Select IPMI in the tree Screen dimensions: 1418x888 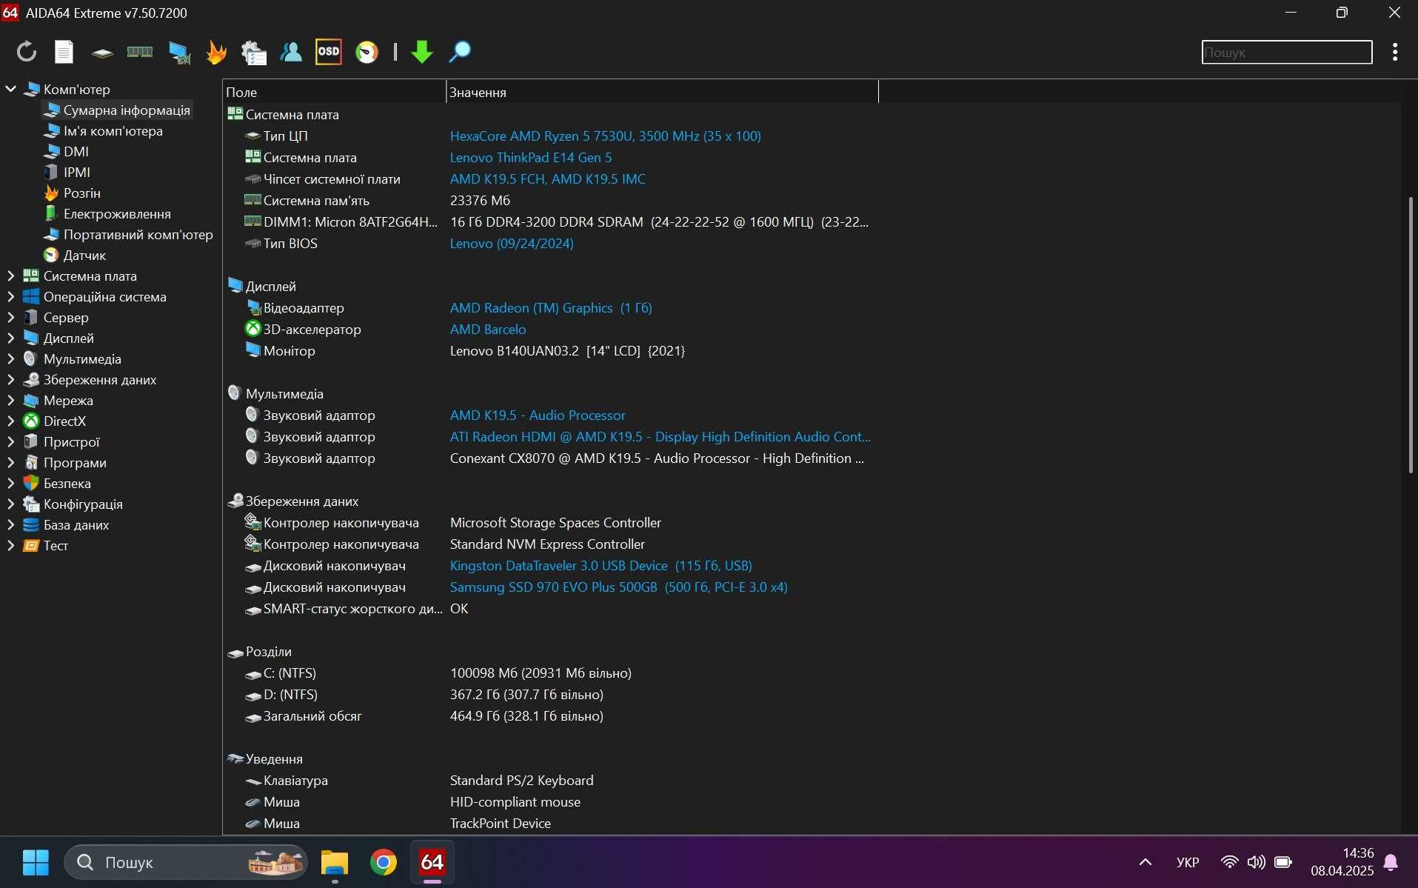pos(76,172)
